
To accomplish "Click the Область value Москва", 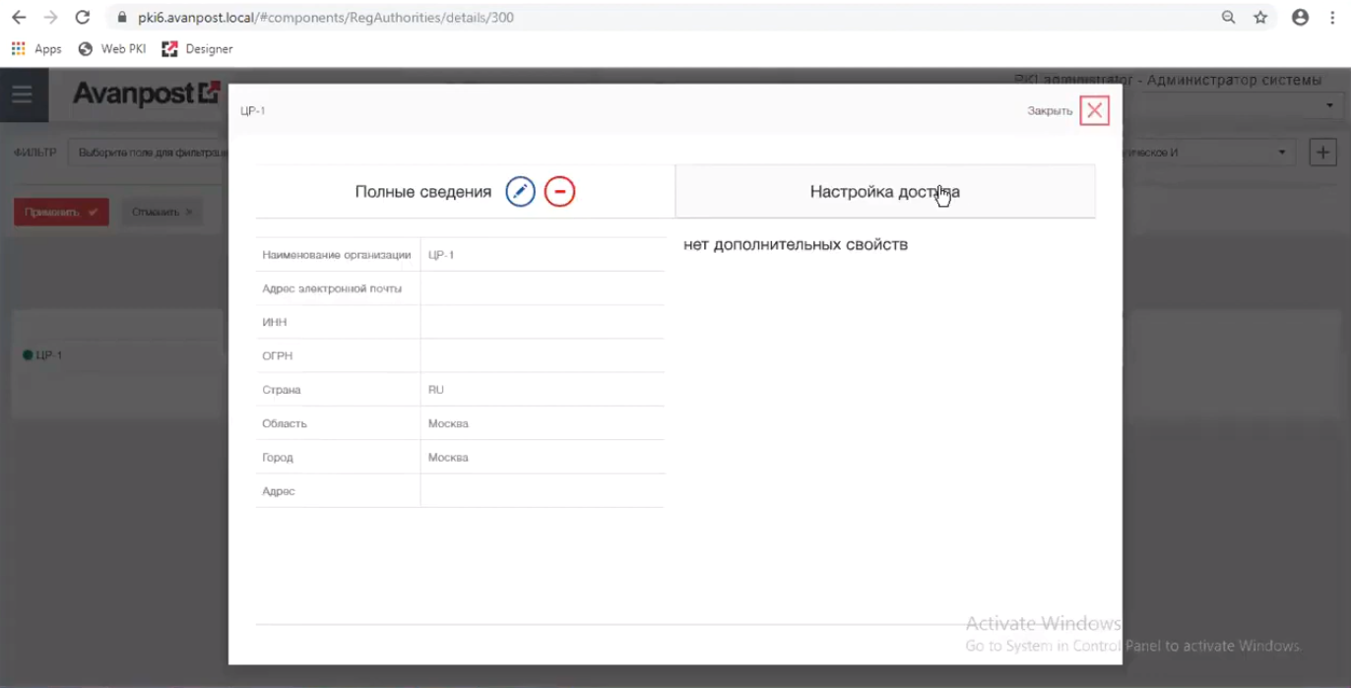I will click(448, 423).
